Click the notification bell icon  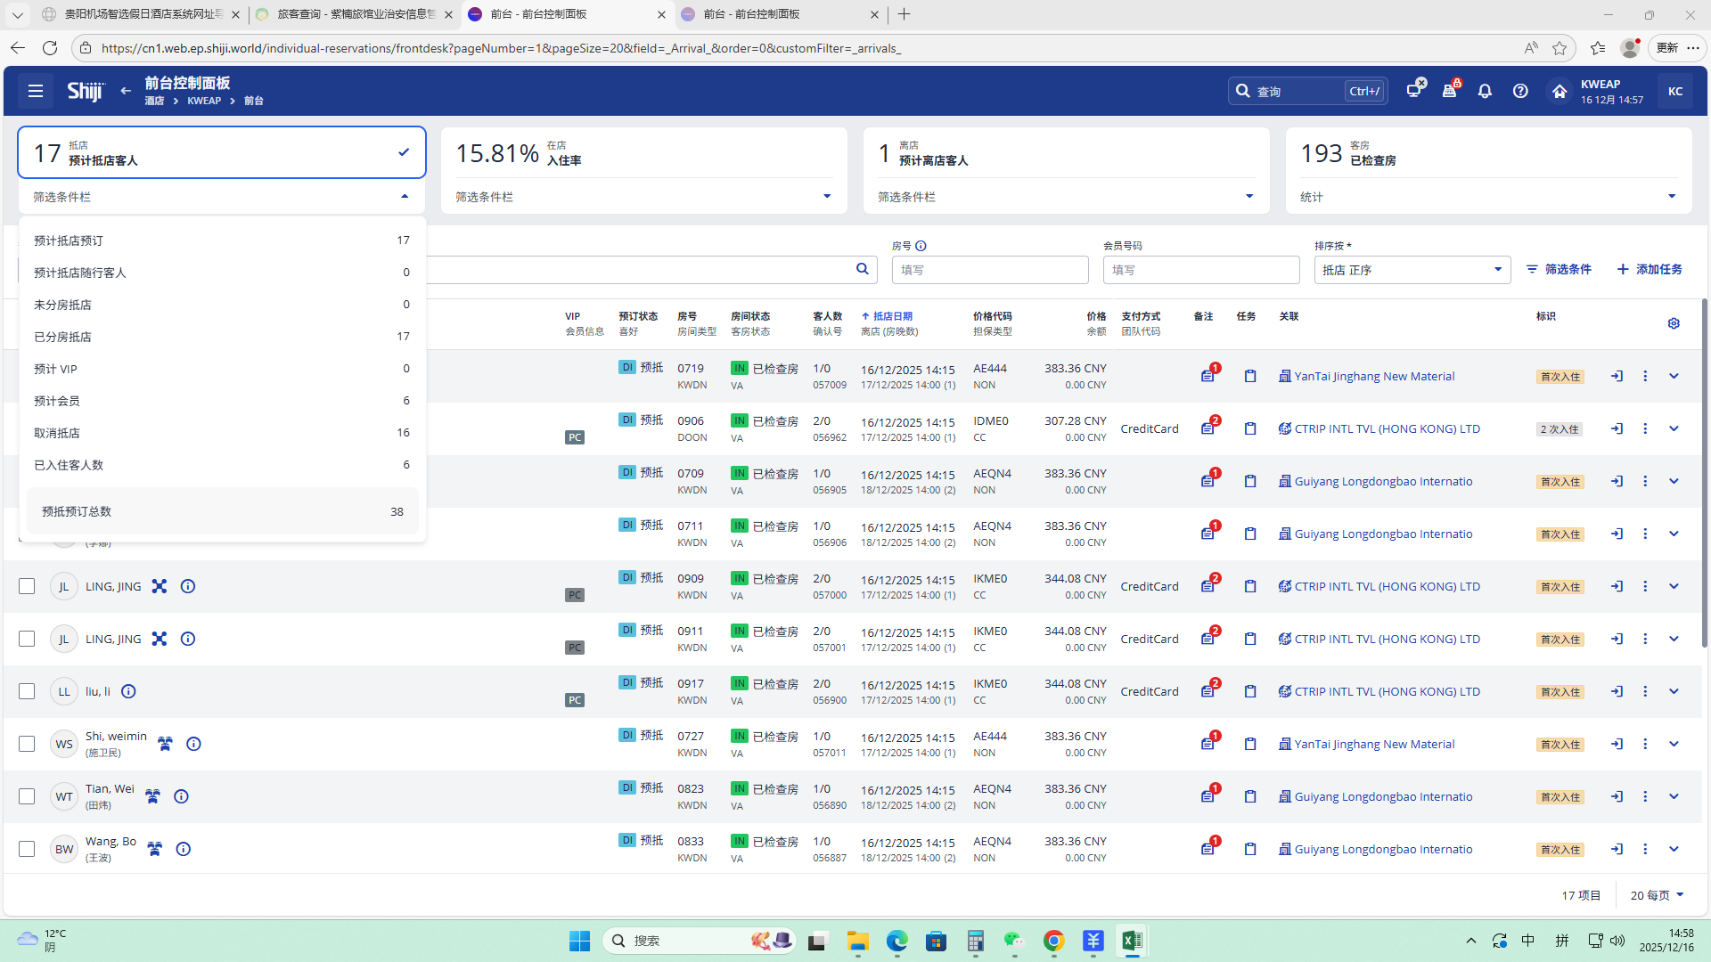[1485, 91]
